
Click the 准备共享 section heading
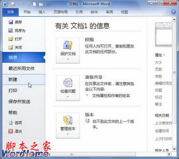coord(94,77)
